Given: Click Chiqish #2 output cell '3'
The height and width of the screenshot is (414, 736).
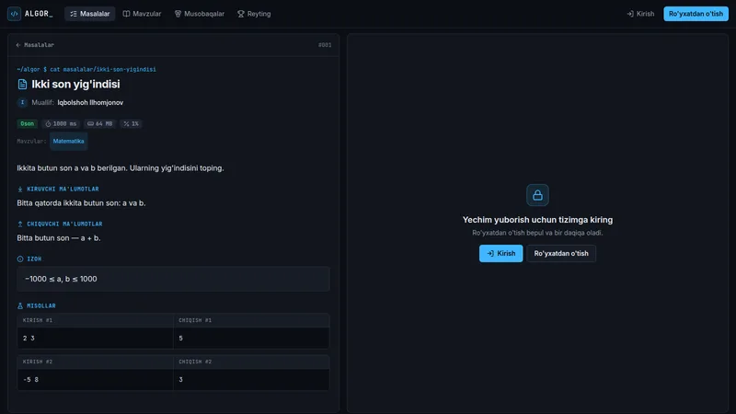Looking at the screenshot, I should point(251,379).
